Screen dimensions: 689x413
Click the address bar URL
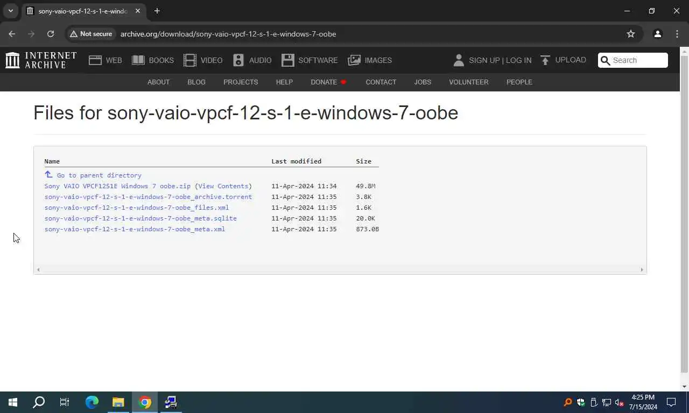pos(228,34)
